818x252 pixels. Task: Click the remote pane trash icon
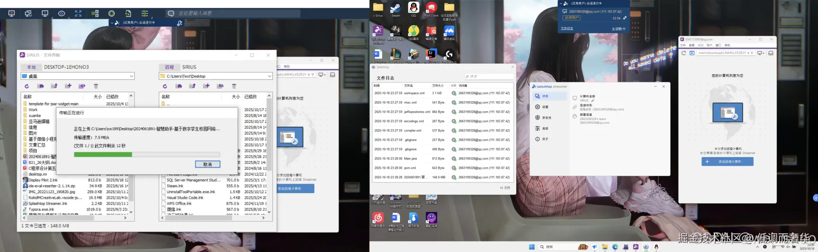[x=234, y=86]
